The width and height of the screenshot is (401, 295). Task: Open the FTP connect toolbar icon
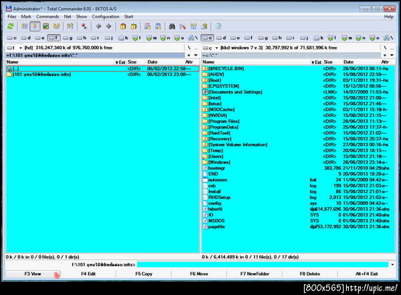148,26
